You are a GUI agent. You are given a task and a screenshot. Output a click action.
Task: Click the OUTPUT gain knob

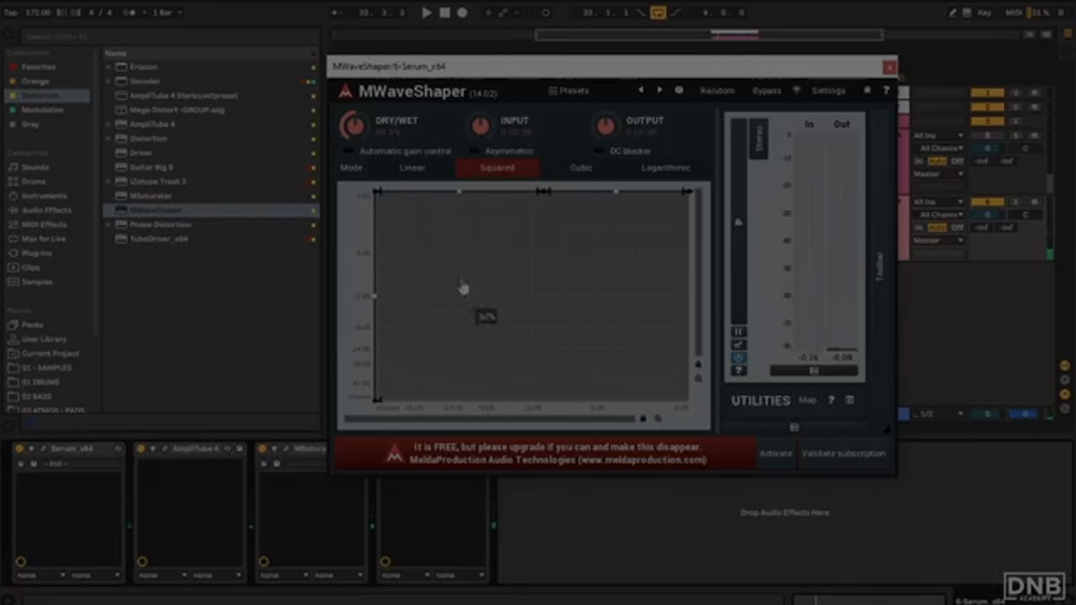click(x=605, y=126)
